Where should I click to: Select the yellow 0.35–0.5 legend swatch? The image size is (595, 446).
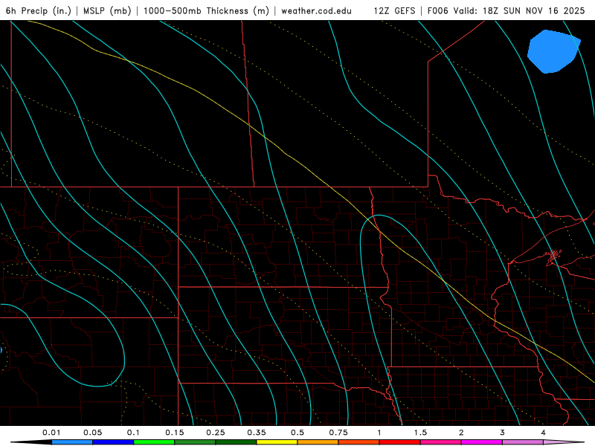(277, 442)
